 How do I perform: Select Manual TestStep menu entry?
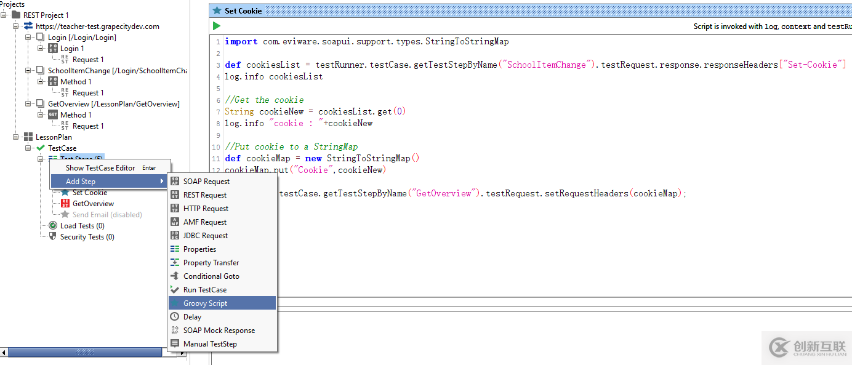[222, 343]
